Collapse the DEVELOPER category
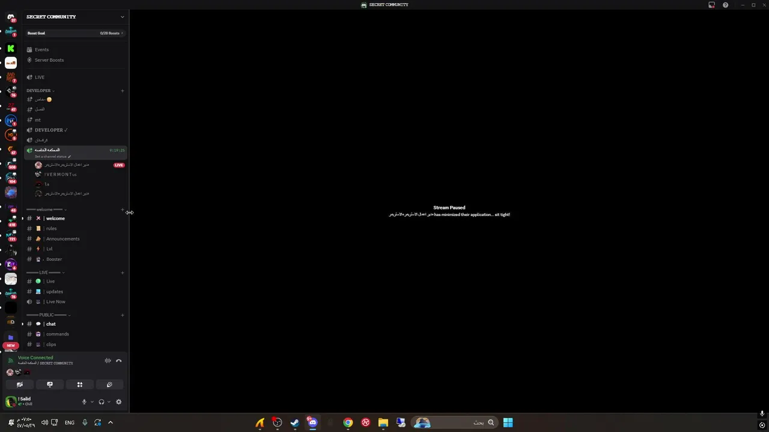The image size is (769, 432). click(x=40, y=91)
